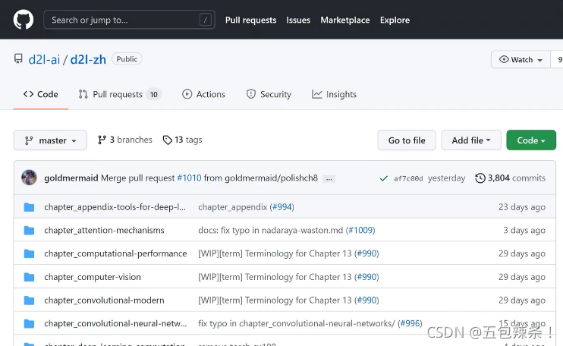Open the chapter_appendix commit message

[x=233, y=207]
